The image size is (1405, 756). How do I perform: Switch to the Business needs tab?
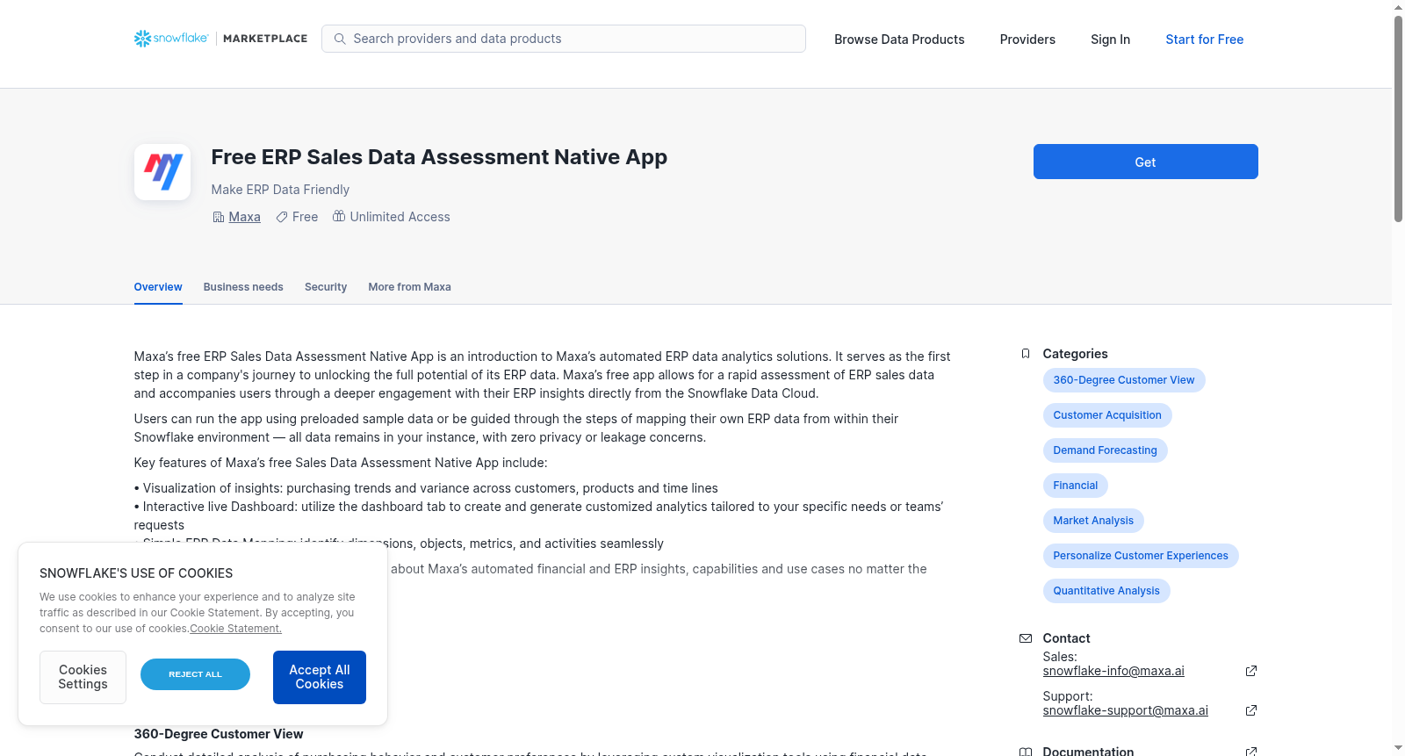coord(243,287)
